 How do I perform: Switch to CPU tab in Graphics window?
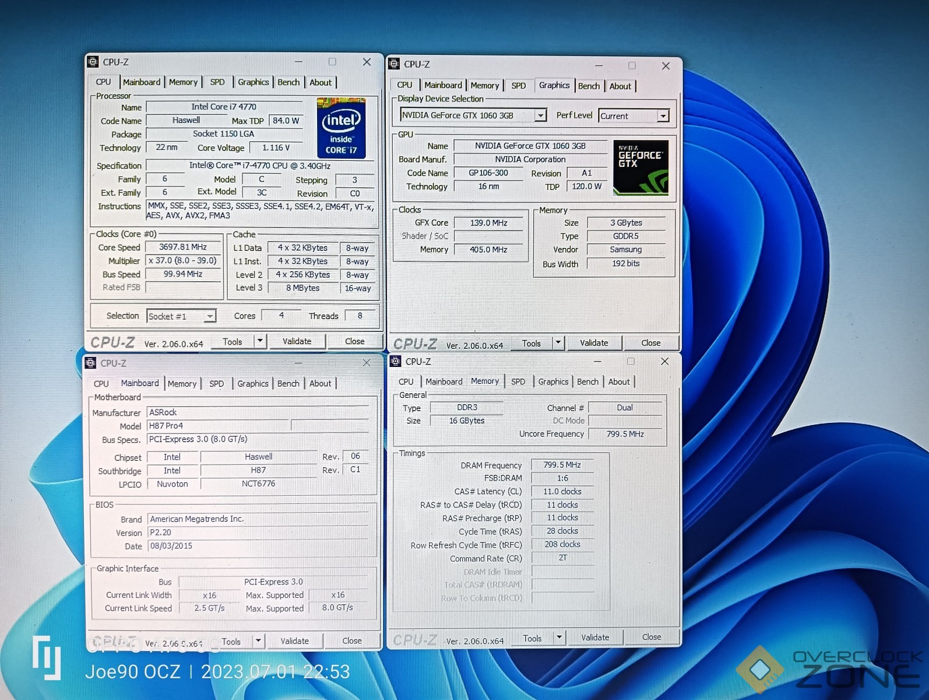404,85
